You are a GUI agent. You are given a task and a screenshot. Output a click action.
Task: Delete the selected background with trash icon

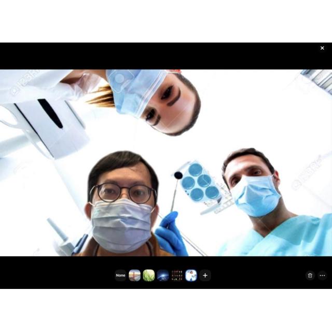(x=310, y=275)
